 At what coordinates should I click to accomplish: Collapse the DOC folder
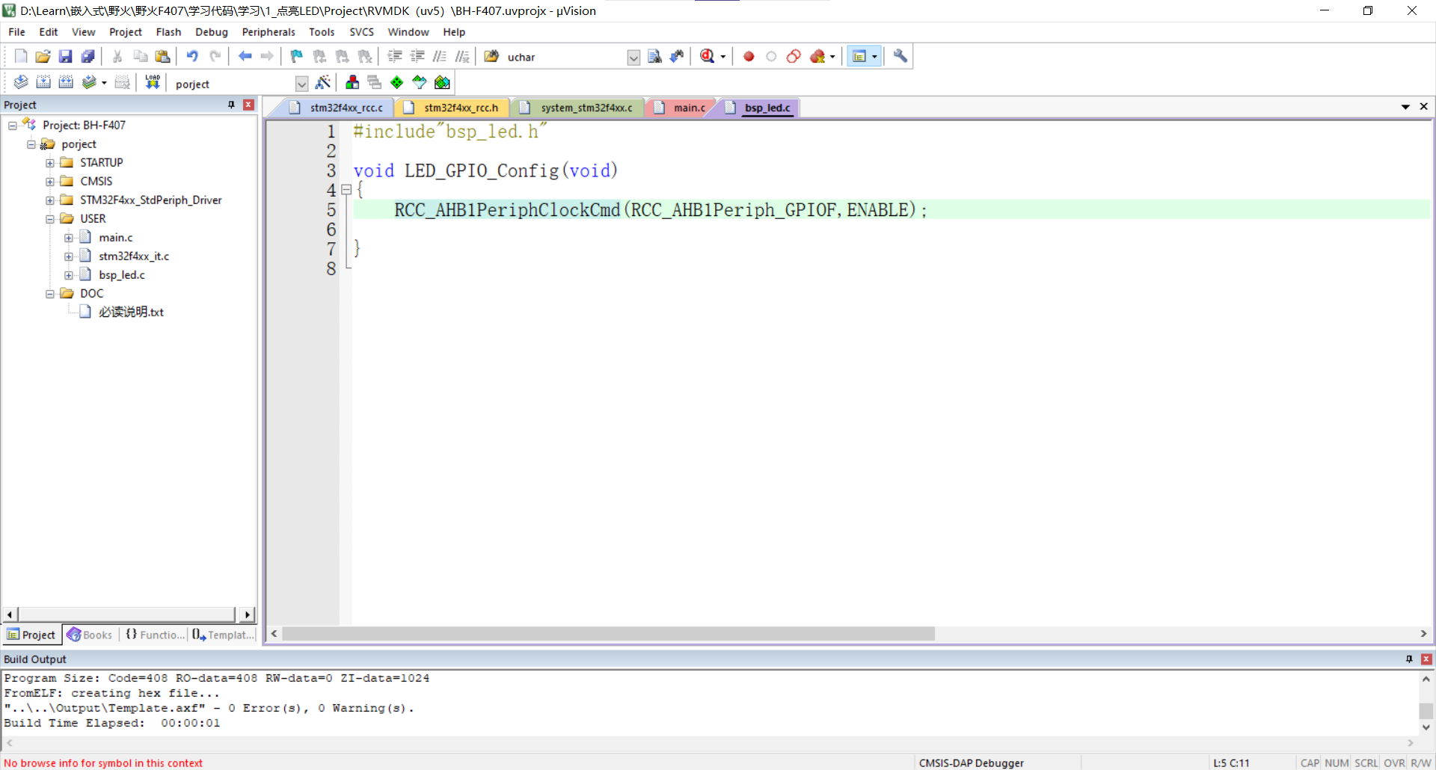[49, 294]
